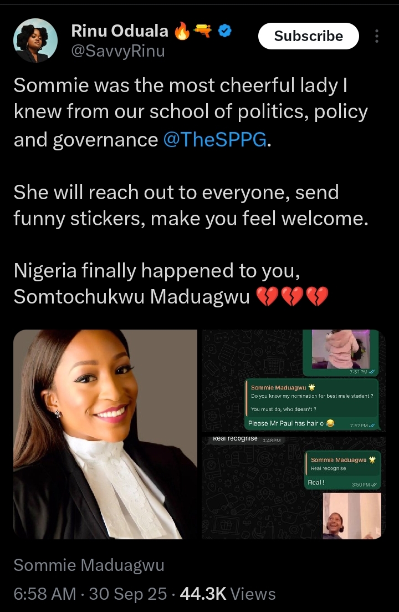The image size is (399, 612).
Task: Open the portrait photo of Sommie
Action: (105, 434)
